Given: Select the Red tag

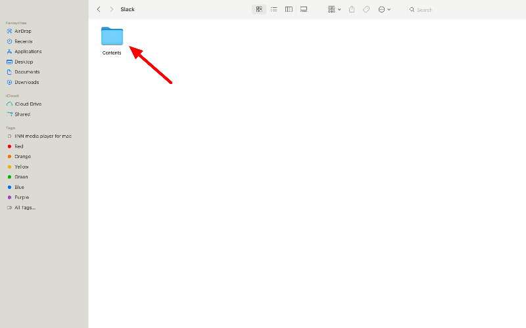Looking at the screenshot, I should pos(18,146).
